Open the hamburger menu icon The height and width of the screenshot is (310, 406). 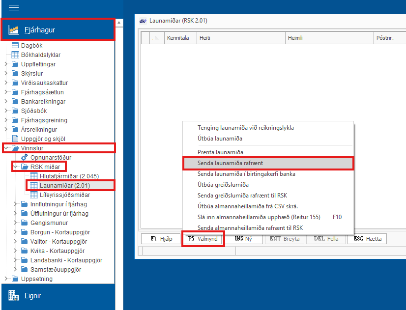tap(14, 7)
